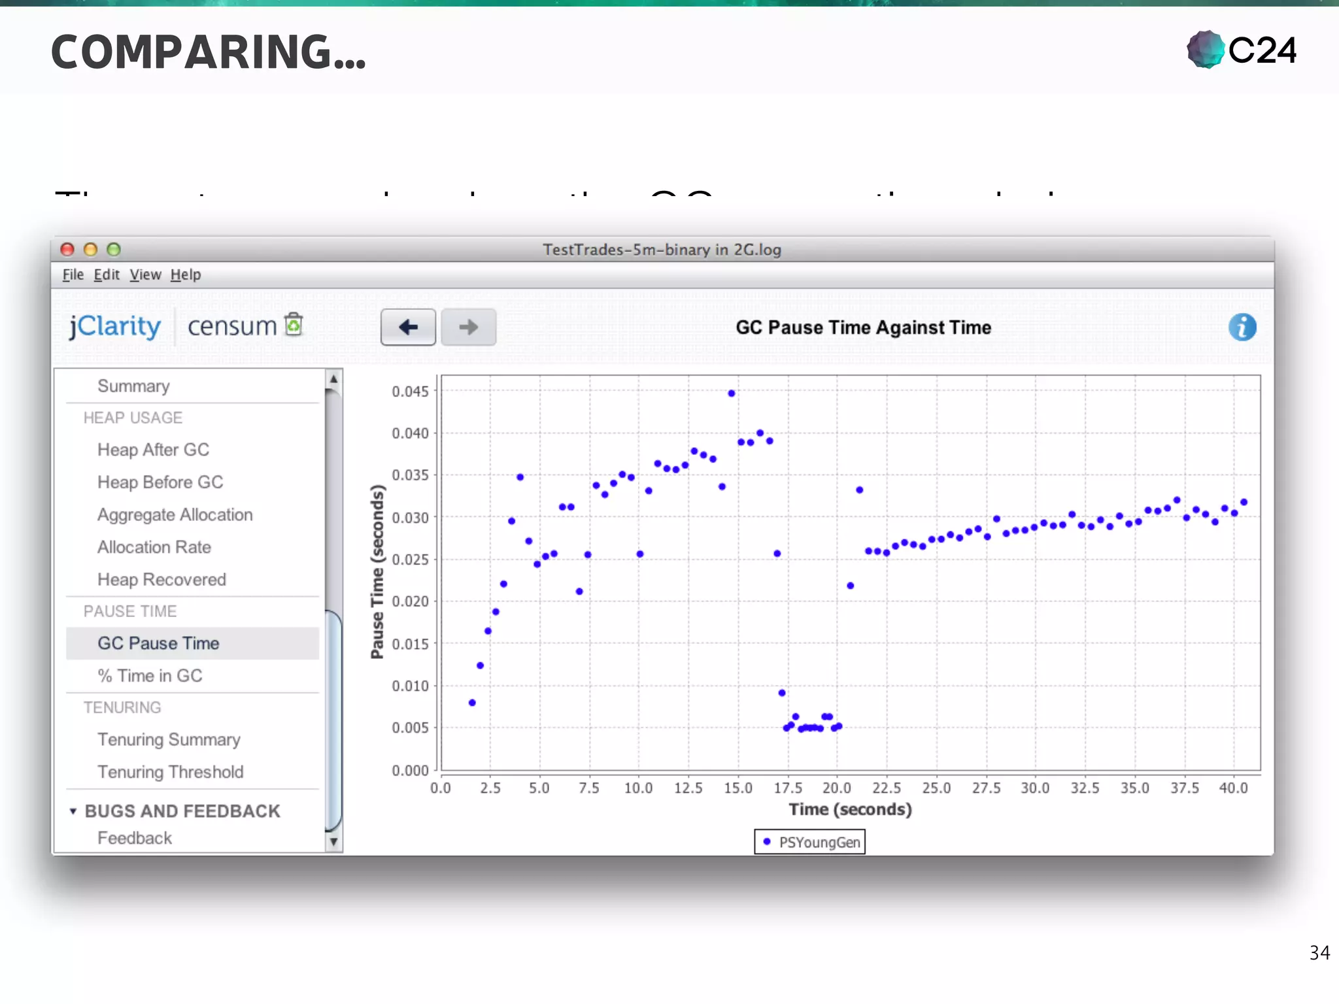Image resolution: width=1339 pixels, height=1004 pixels.
Task: Select Heap After GC in sidebar
Action: point(153,450)
